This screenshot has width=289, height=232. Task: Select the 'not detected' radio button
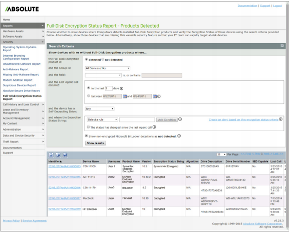[103, 59]
